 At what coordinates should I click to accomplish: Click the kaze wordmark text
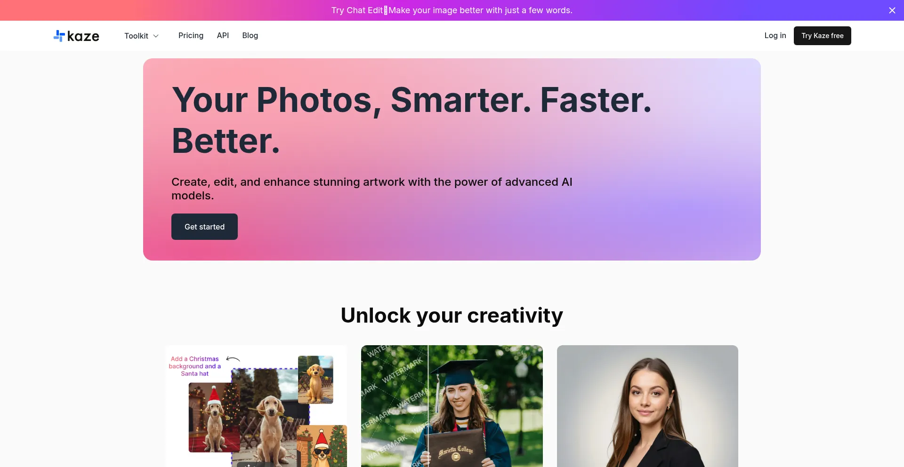pos(83,36)
